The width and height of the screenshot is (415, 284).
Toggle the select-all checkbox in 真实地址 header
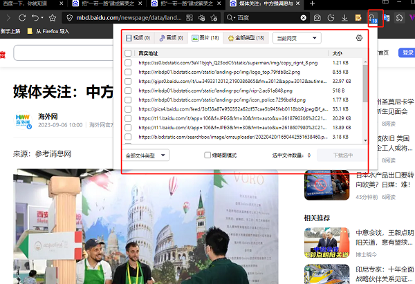click(x=128, y=53)
